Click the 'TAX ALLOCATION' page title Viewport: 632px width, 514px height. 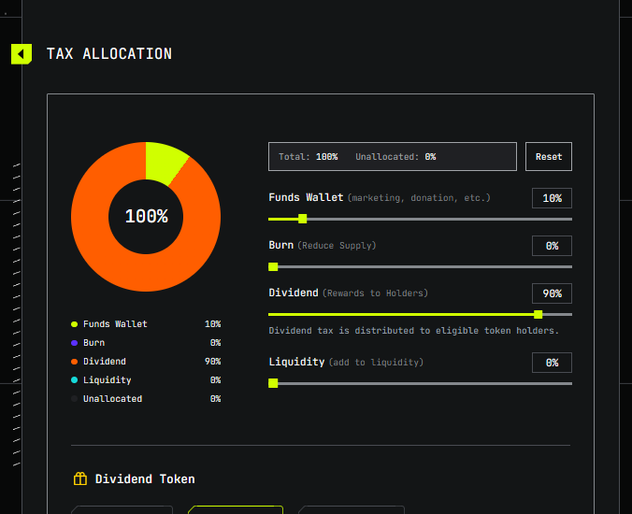[x=109, y=53]
